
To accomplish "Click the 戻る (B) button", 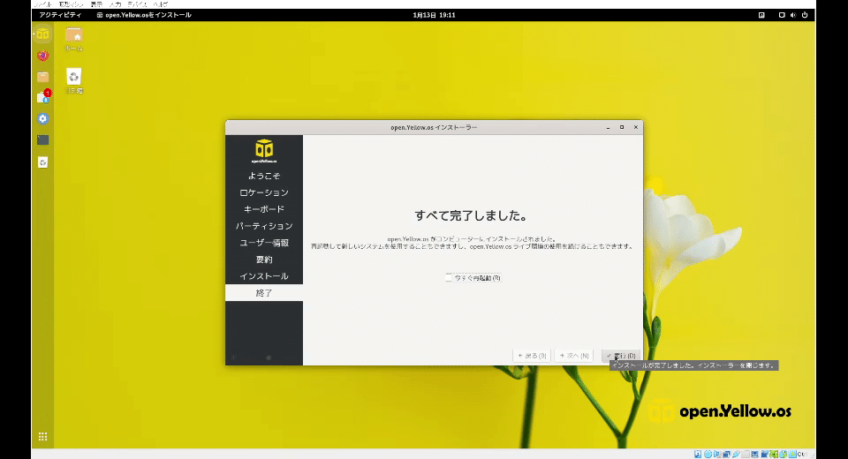I will pos(532,356).
